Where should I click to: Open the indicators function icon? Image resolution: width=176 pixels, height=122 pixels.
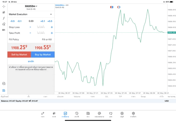pyautogui.click(x=4, y=18)
